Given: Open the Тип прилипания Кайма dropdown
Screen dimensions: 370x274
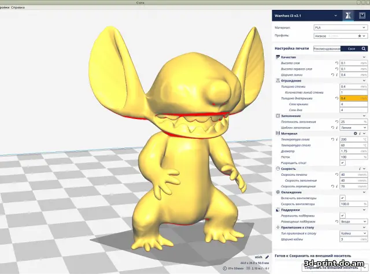Looking at the screenshot, I should 353,234.
